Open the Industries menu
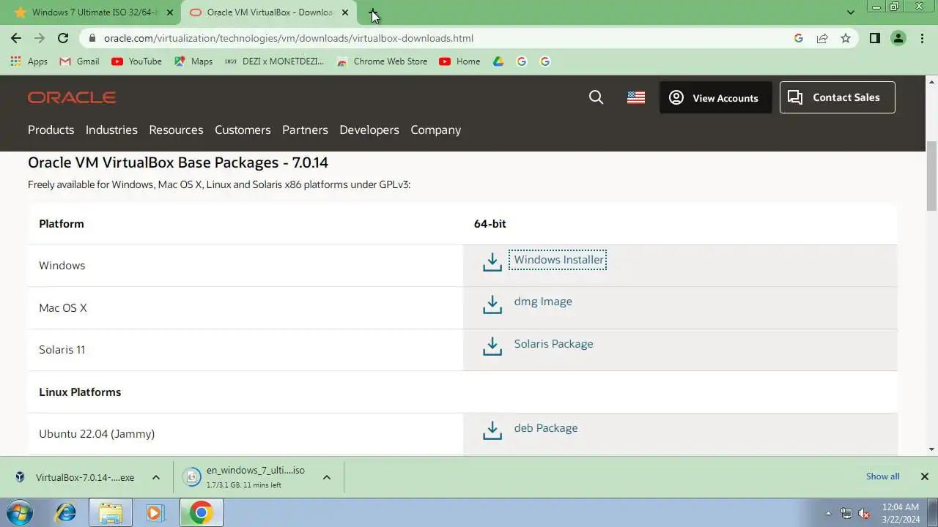This screenshot has height=527, width=938. (x=111, y=130)
